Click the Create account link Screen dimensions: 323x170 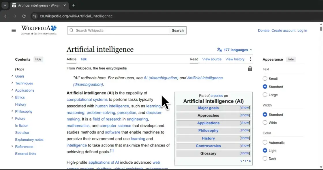(283, 30)
